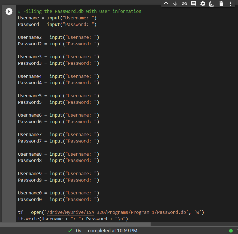The image size is (238, 234).
Task: Open more cell actions three-dot menu
Action: pos(230,4)
